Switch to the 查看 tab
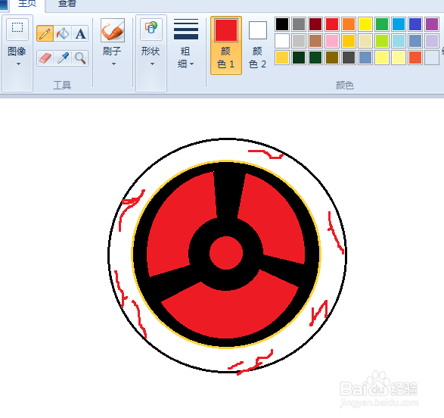This screenshot has width=444, height=418. point(67,5)
